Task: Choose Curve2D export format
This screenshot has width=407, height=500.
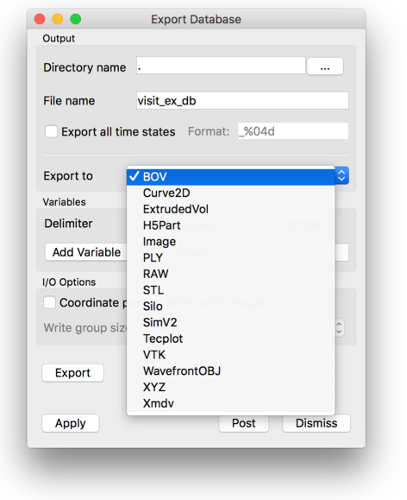Action: click(x=231, y=193)
